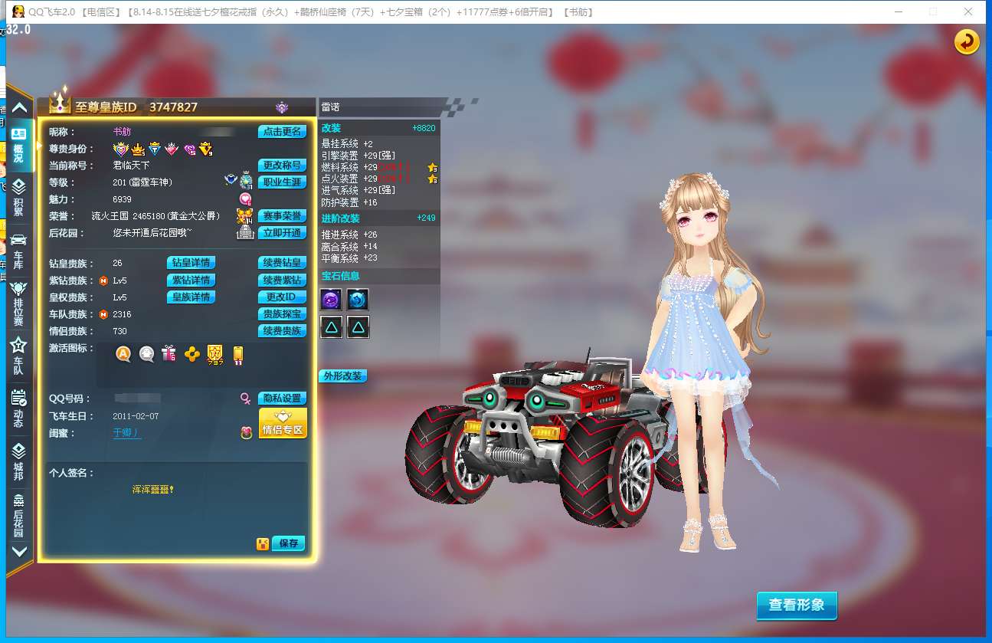Viewport: 992px width, 643px height.
Task: Click the emoji face icon beside 保存
Action: click(262, 544)
